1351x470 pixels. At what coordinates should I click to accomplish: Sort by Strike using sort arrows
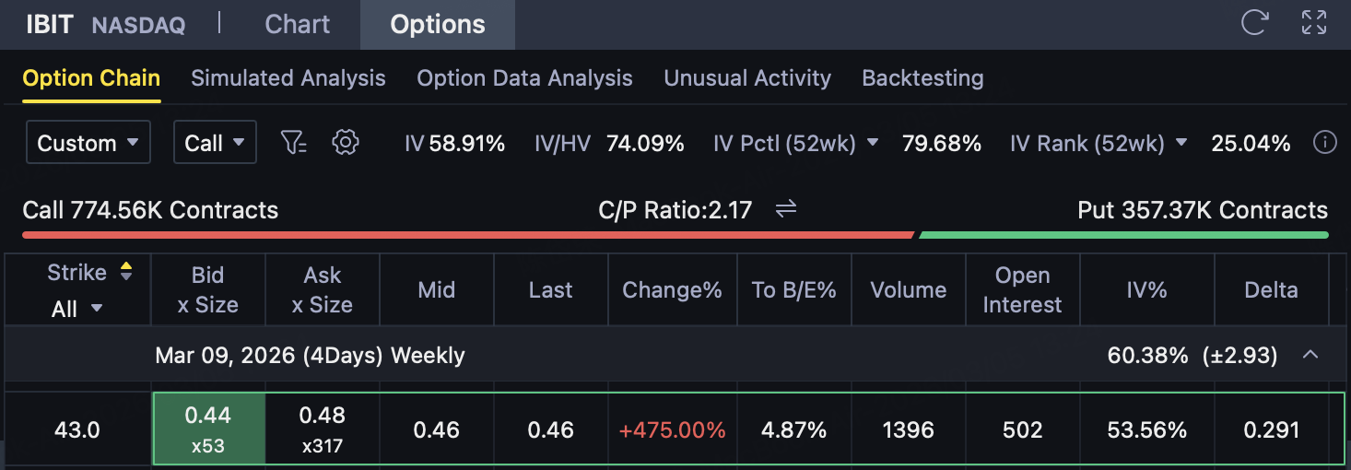126,272
